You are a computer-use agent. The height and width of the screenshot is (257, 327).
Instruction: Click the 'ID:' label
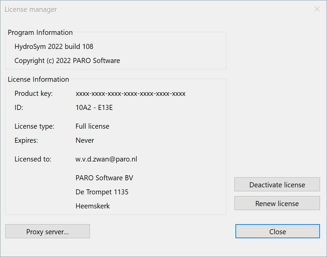tap(19, 108)
